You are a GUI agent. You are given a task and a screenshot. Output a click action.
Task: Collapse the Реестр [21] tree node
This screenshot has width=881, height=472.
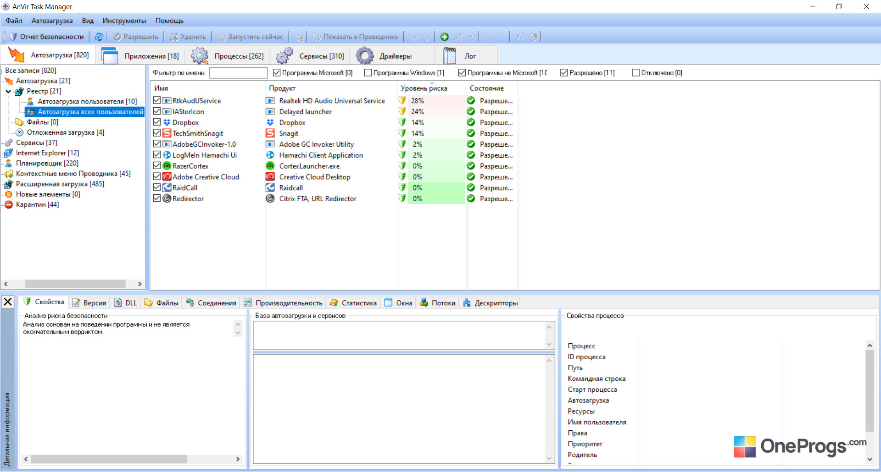[x=8, y=91]
